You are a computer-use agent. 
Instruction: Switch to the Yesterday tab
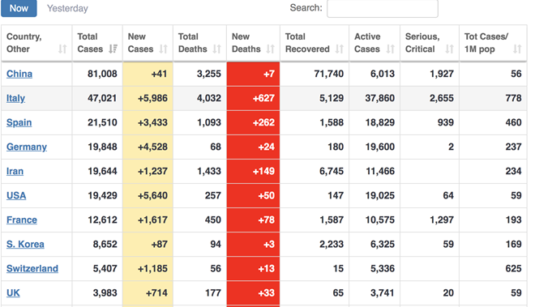point(67,8)
